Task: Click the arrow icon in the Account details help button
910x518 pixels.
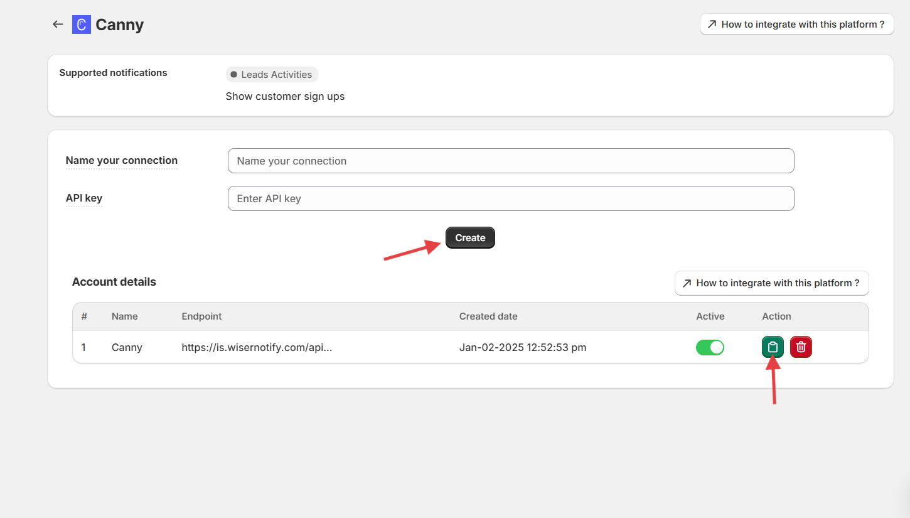Action: [x=687, y=283]
